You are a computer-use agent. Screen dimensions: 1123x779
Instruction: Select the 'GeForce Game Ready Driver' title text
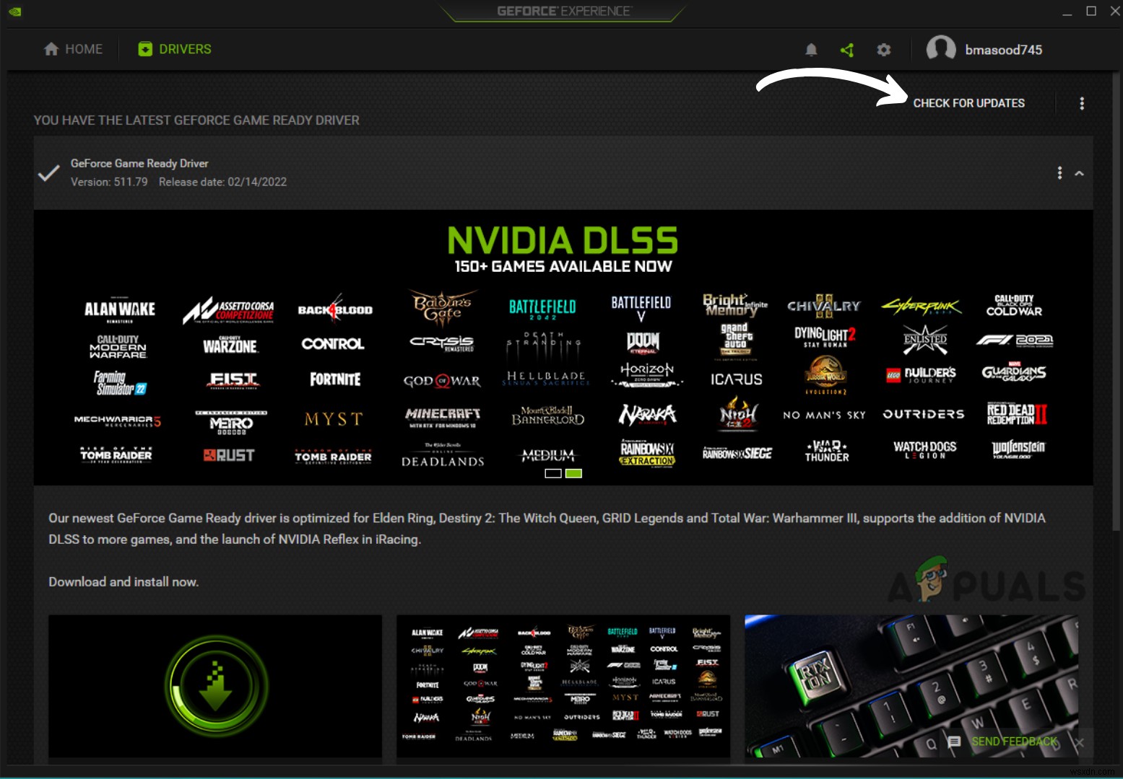coord(139,164)
